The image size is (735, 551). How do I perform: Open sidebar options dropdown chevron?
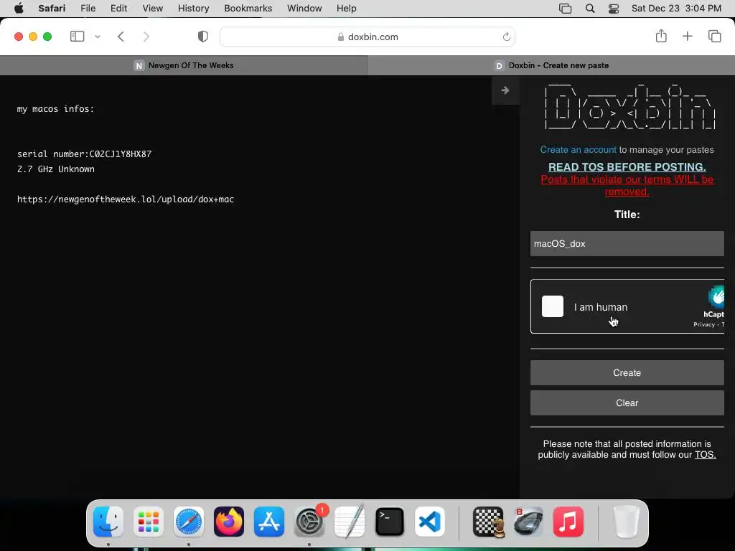pyautogui.click(x=97, y=37)
